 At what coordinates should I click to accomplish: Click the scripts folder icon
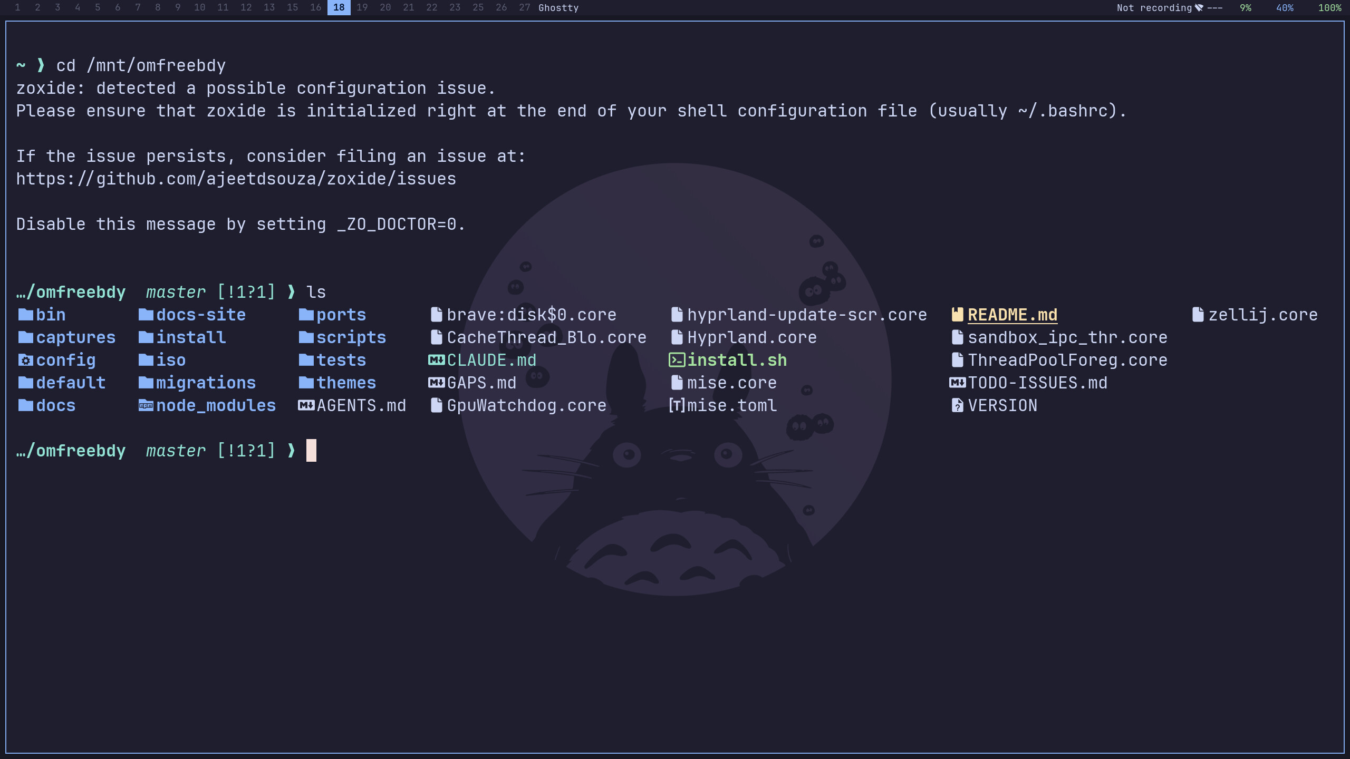point(306,337)
